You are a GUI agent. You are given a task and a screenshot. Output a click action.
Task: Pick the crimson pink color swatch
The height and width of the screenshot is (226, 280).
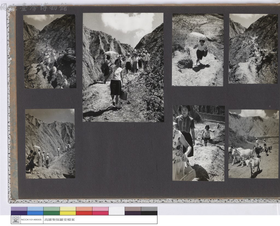[x=100, y=213]
